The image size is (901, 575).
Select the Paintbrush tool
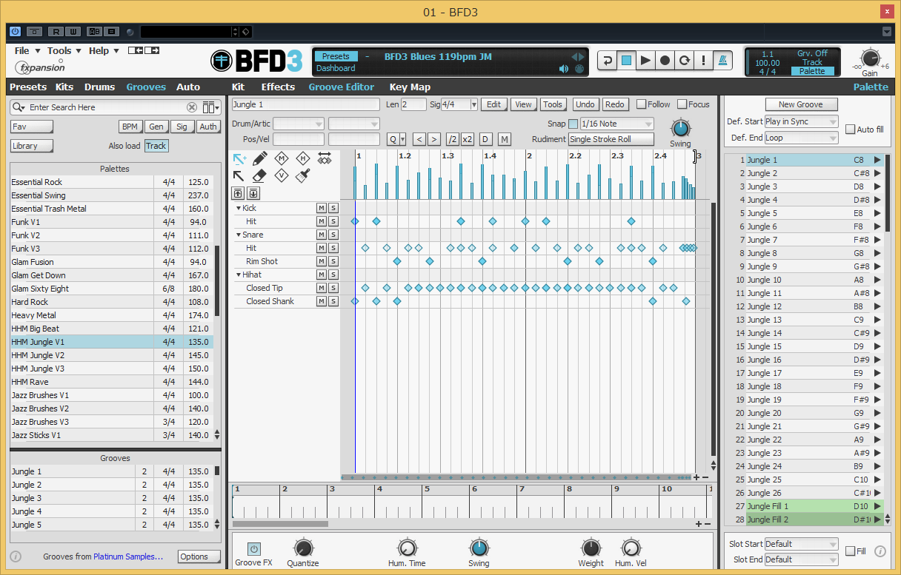(302, 176)
